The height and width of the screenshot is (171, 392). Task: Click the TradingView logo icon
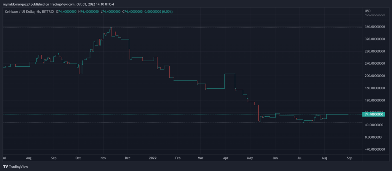[5, 166]
